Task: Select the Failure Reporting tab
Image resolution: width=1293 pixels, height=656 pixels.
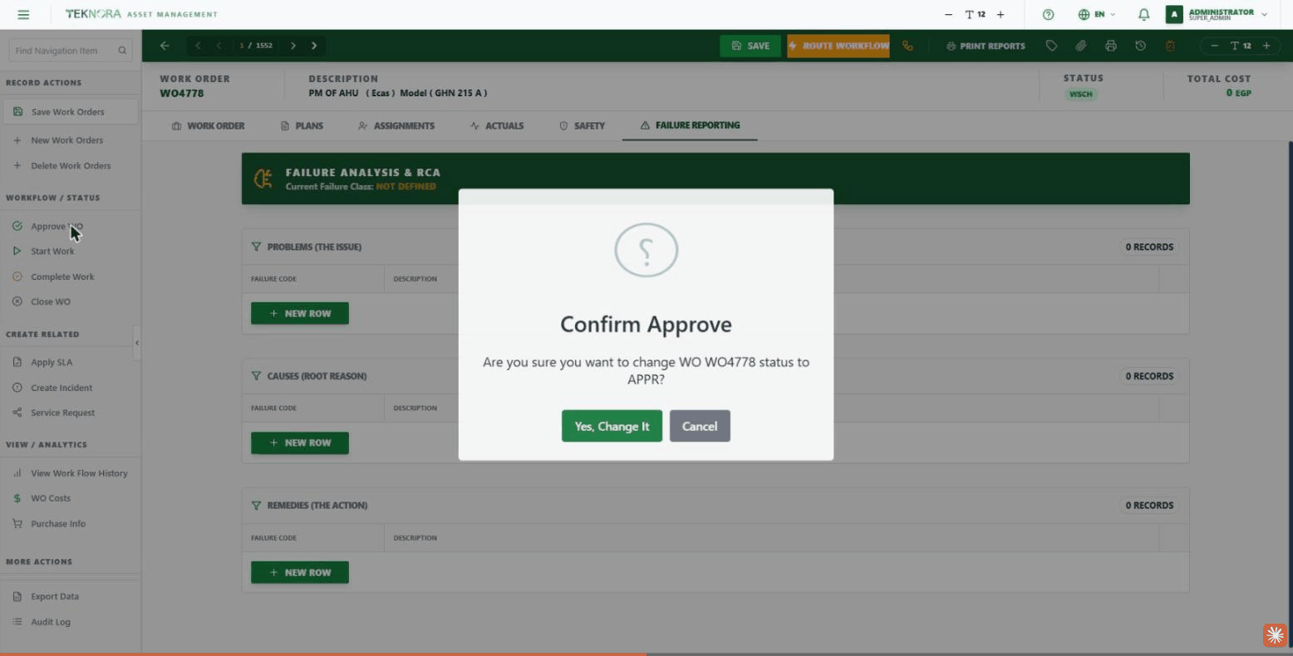Action: click(690, 125)
